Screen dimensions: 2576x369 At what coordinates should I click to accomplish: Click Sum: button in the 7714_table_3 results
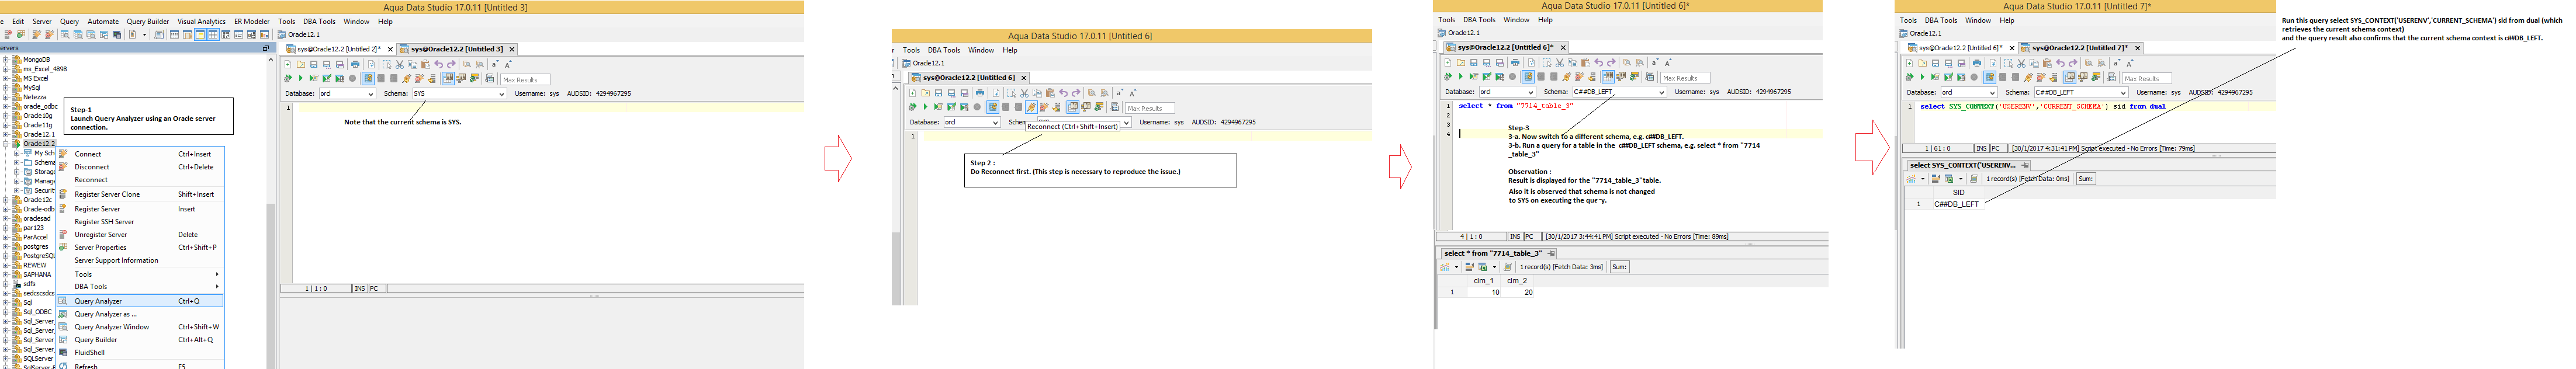[x=1619, y=267]
